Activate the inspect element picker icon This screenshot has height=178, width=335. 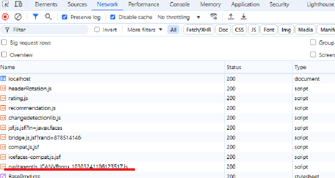coord(5,4)
